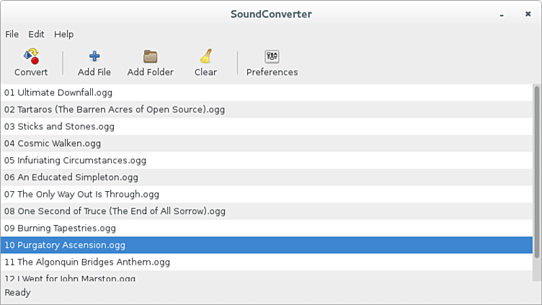Click the Clear broom icon
This screenshot has height=305, width=542.
pos(205,57)
